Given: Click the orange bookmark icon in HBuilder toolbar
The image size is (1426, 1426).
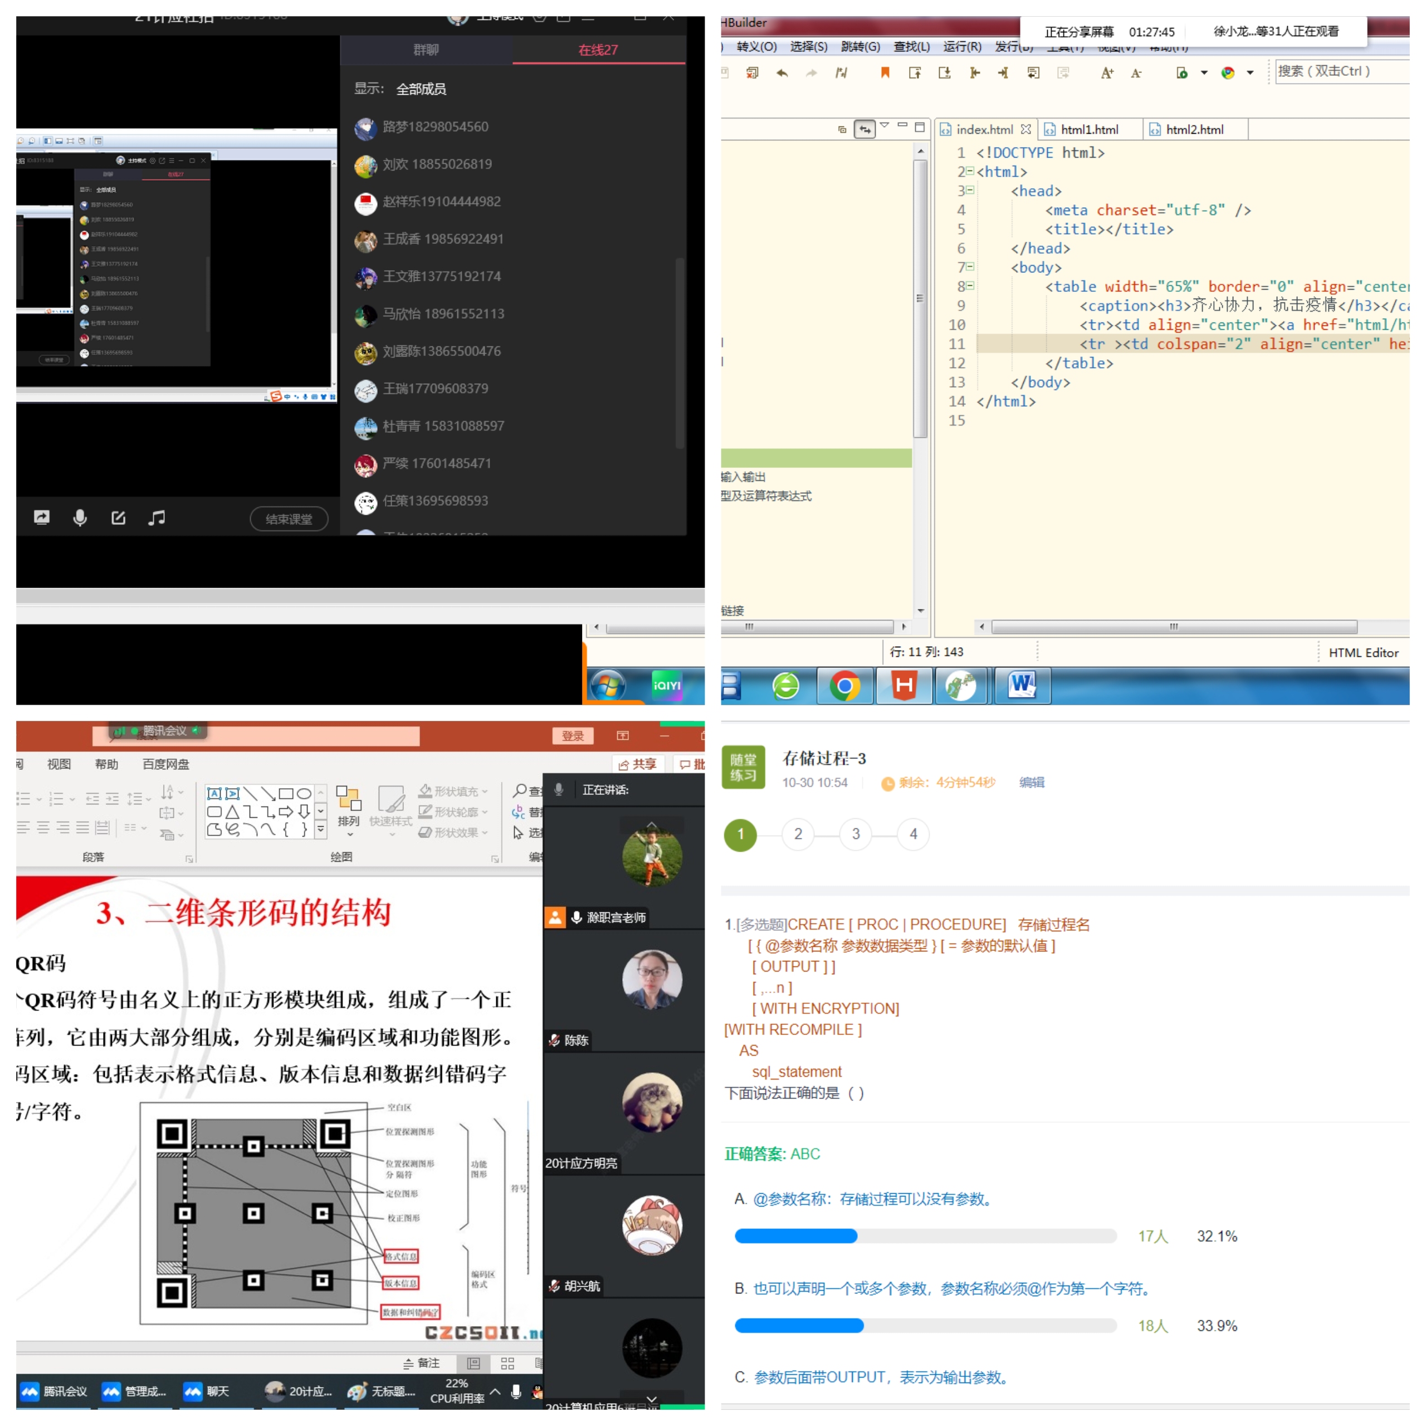Looking at the screenshot, I should click(885, 72).
